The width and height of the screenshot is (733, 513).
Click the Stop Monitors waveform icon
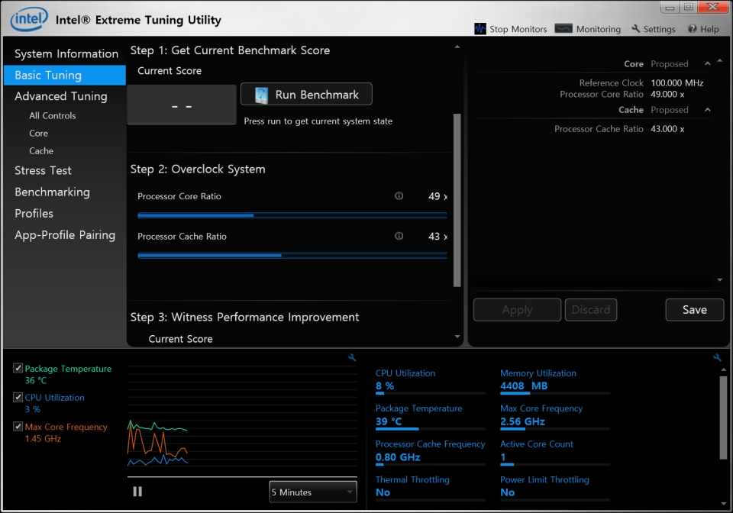click(480, 29)
